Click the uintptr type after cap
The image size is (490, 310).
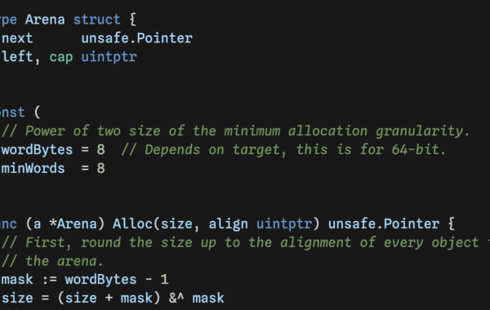coord(109,57)
